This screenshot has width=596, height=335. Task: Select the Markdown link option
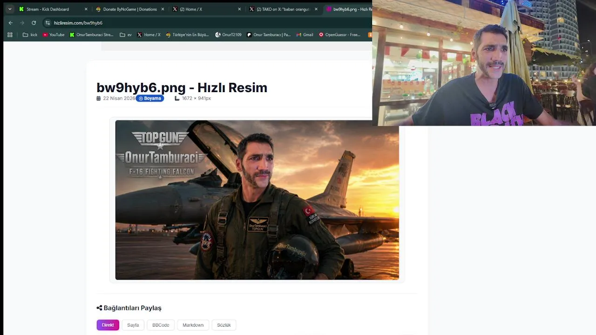193,325
